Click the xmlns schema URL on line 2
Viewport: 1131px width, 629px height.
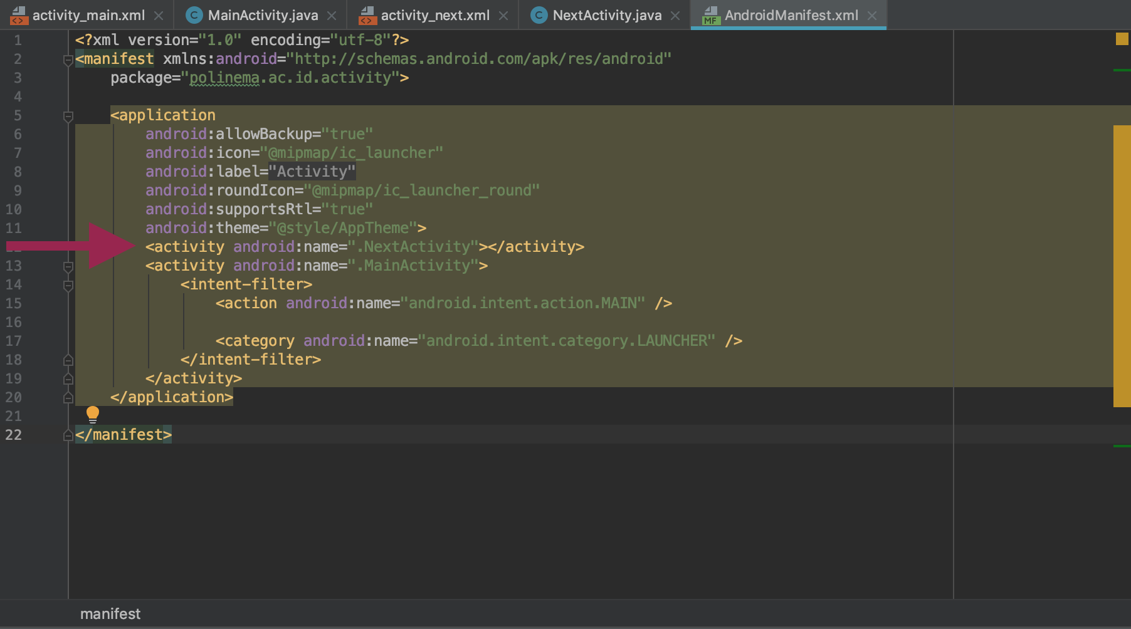click(479, 59)
